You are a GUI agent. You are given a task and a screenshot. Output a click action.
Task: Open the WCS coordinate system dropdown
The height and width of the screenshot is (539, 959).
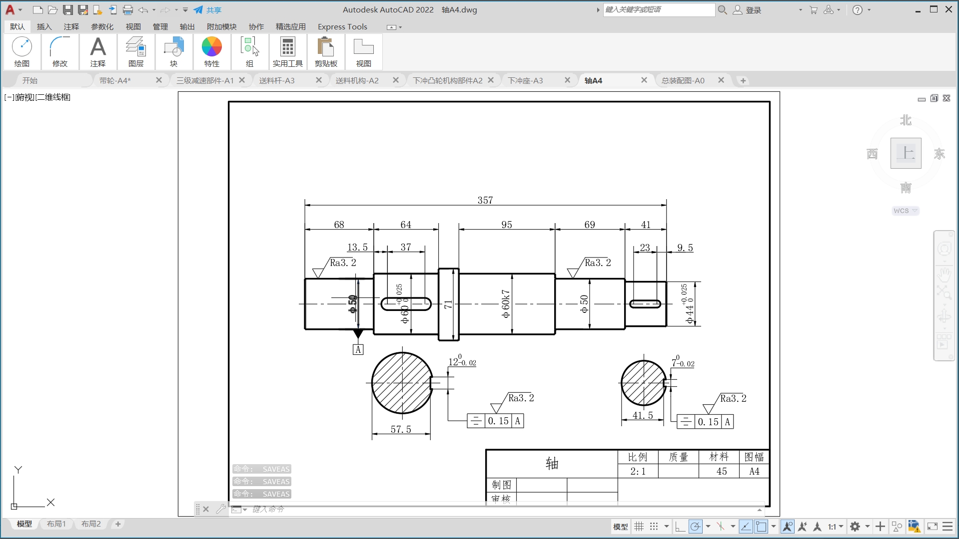point(906,211)
